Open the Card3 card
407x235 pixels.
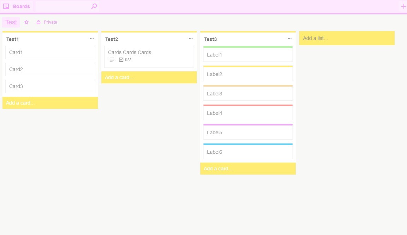50,87
